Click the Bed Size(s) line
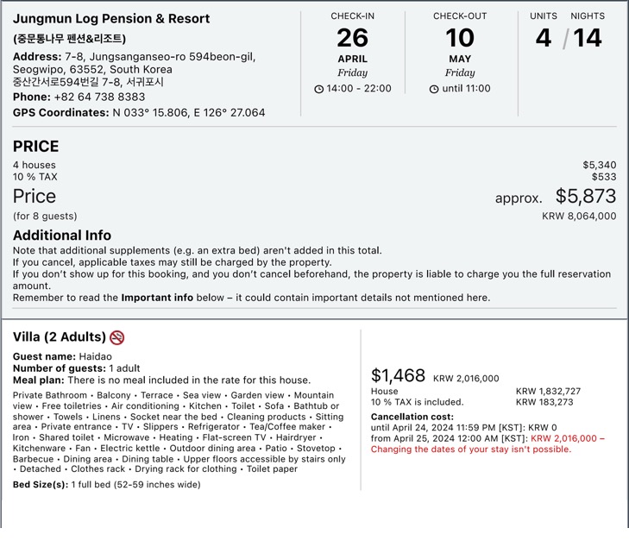Screen dimensions: 629x547 [x=106, y=485]
